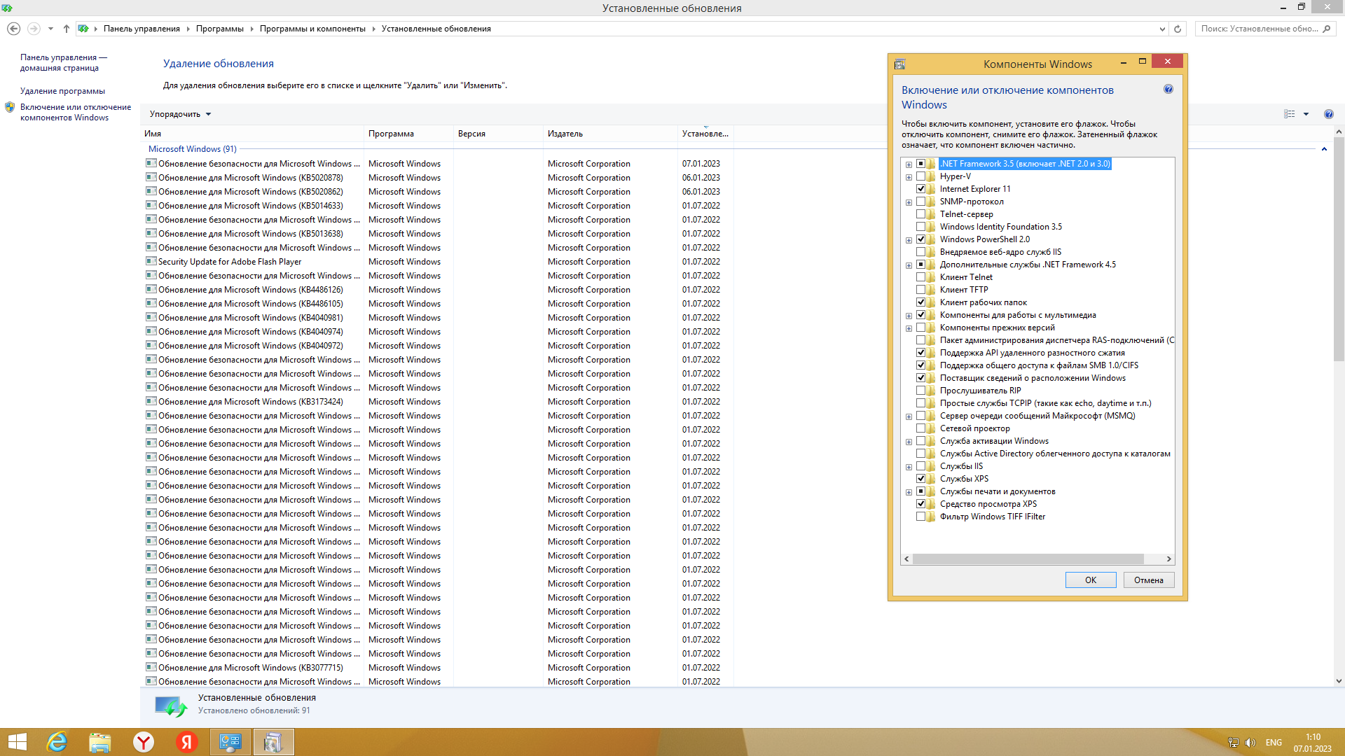Click the Start button in the taskbar

tap(17, 742)
